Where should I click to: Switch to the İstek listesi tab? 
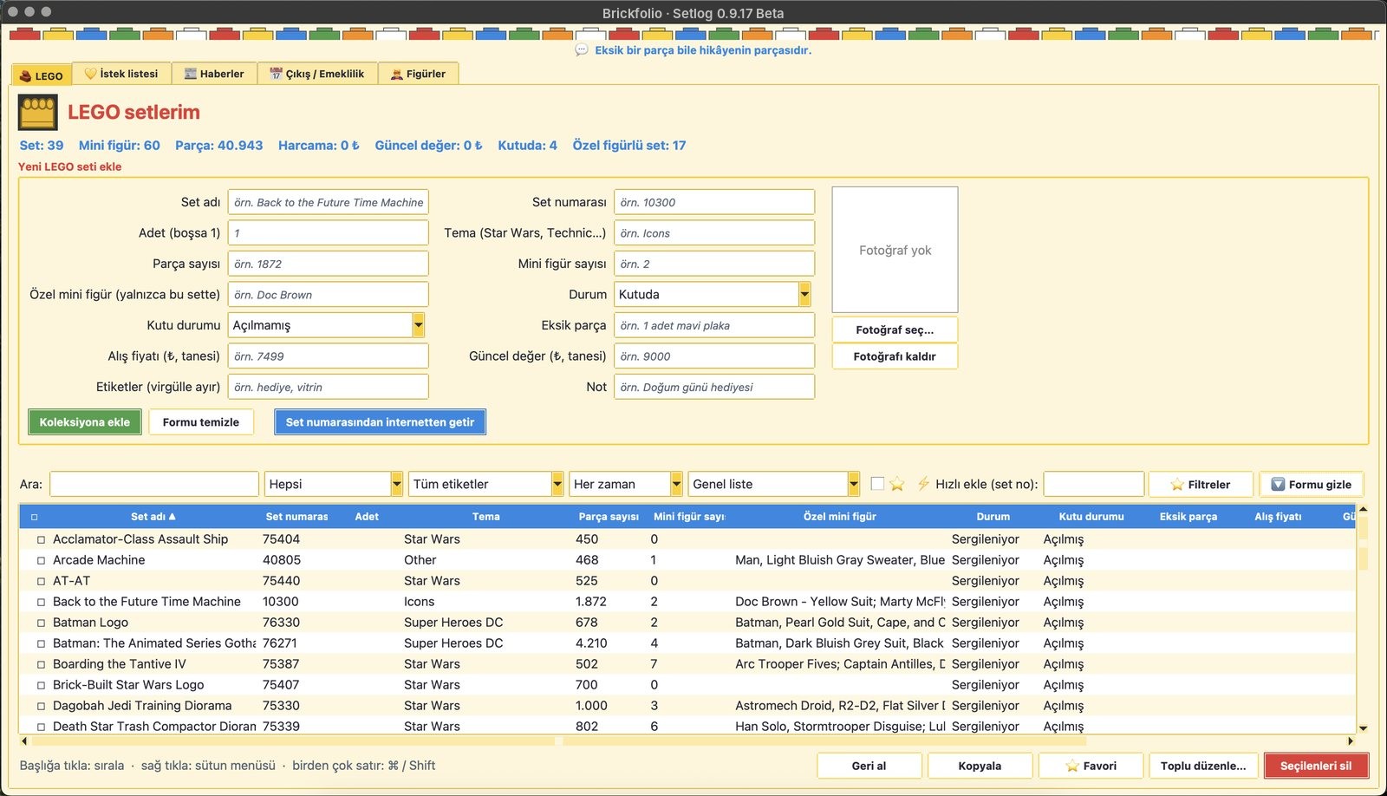pyautogui.click(x=121, y=74)
